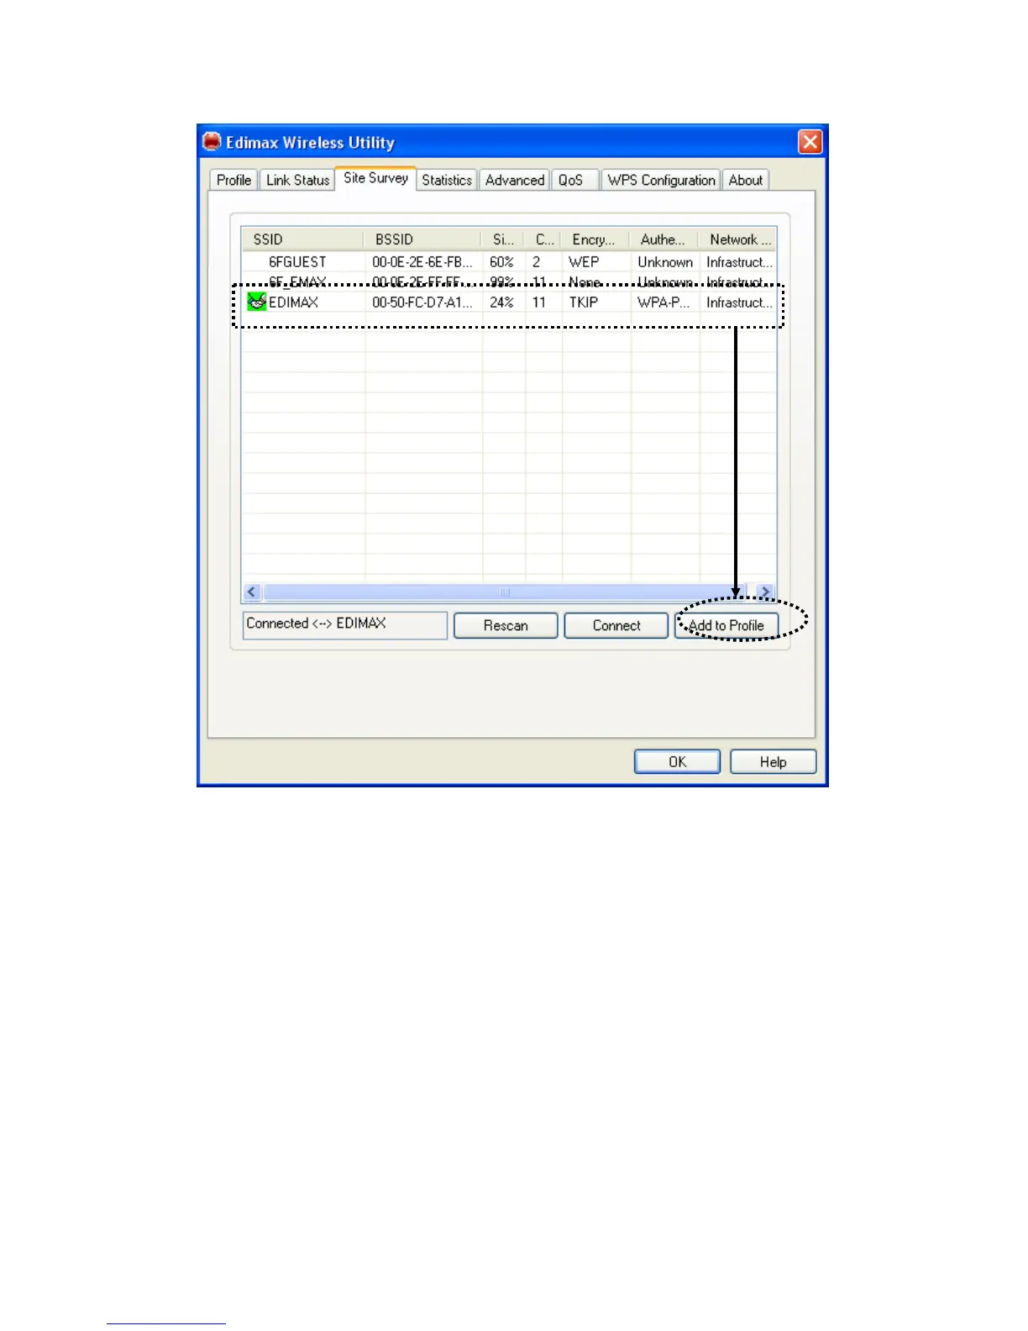The height and width of the screenshot is (1331, 1028).
Task: Sort by Authe... column header
Action: click(x=664, y=239)
